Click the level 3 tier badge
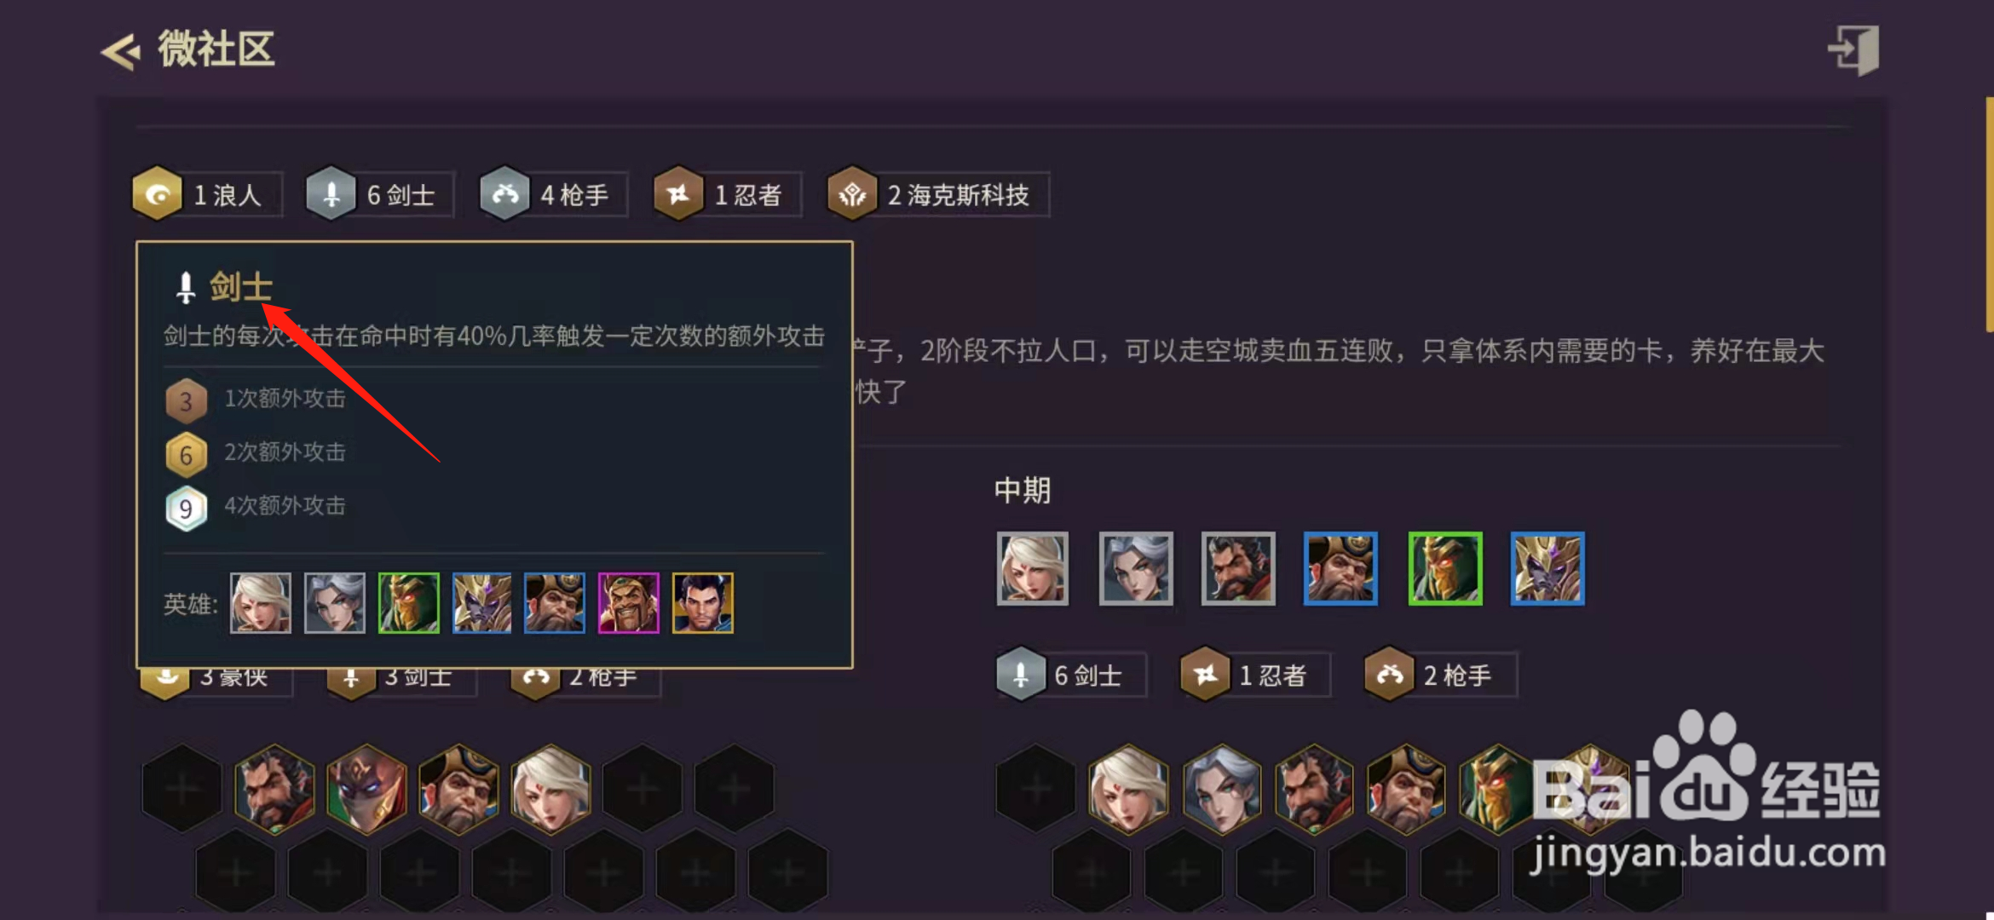The height and width of the screenshot is (920, 1994). pos(186,401)
